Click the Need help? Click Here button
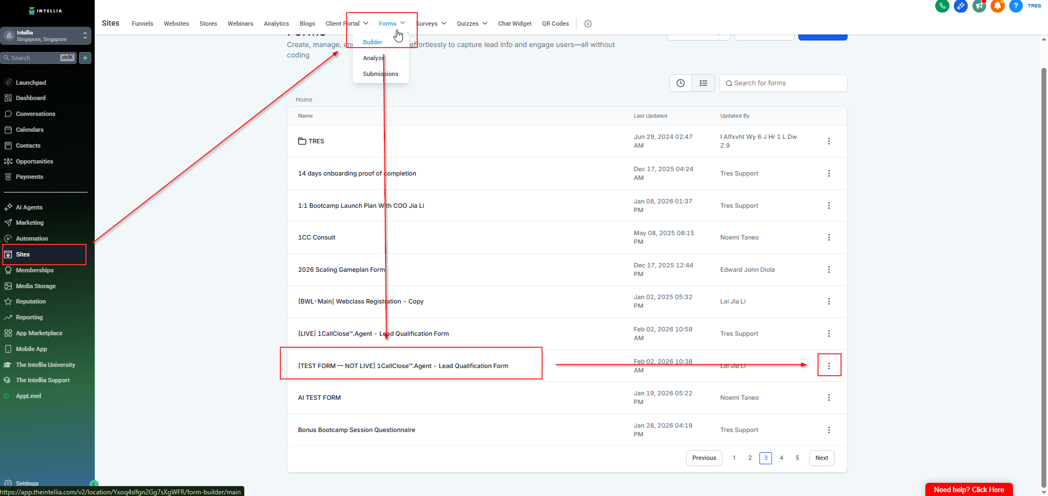 pos(969,489)
